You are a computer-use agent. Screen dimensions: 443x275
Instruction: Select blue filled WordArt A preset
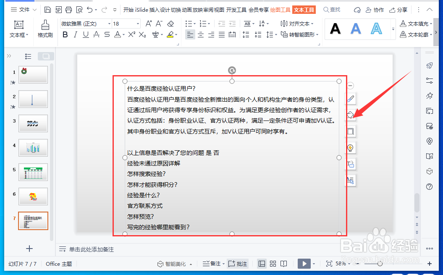click(356, 29)
